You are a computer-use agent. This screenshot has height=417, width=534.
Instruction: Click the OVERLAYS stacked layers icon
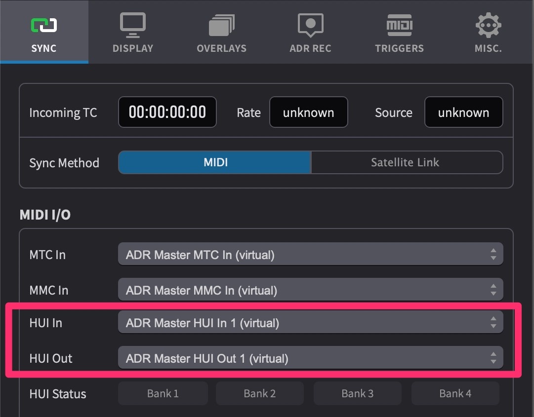(222, 25)
